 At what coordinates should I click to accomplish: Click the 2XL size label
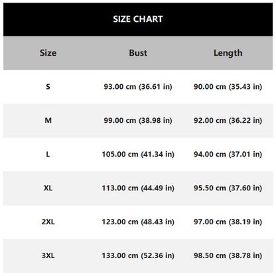tap(48, 222)
